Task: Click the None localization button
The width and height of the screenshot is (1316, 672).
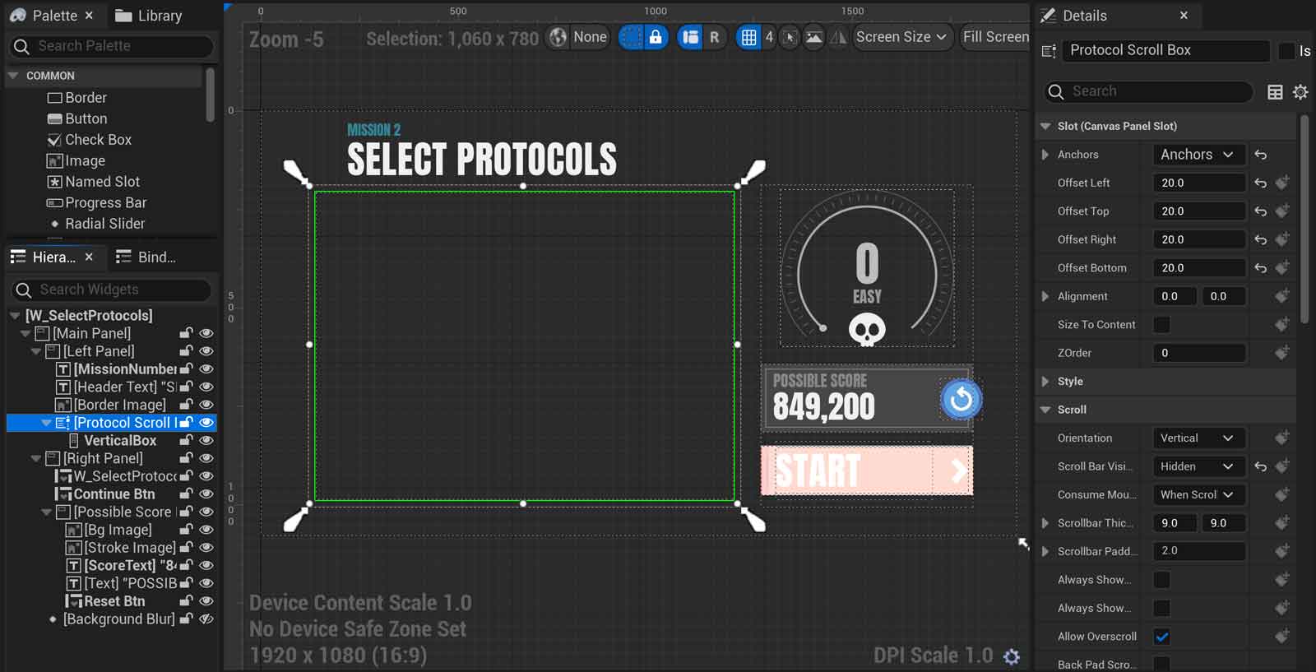Action: pyautogui.click(x=590, y=37)
